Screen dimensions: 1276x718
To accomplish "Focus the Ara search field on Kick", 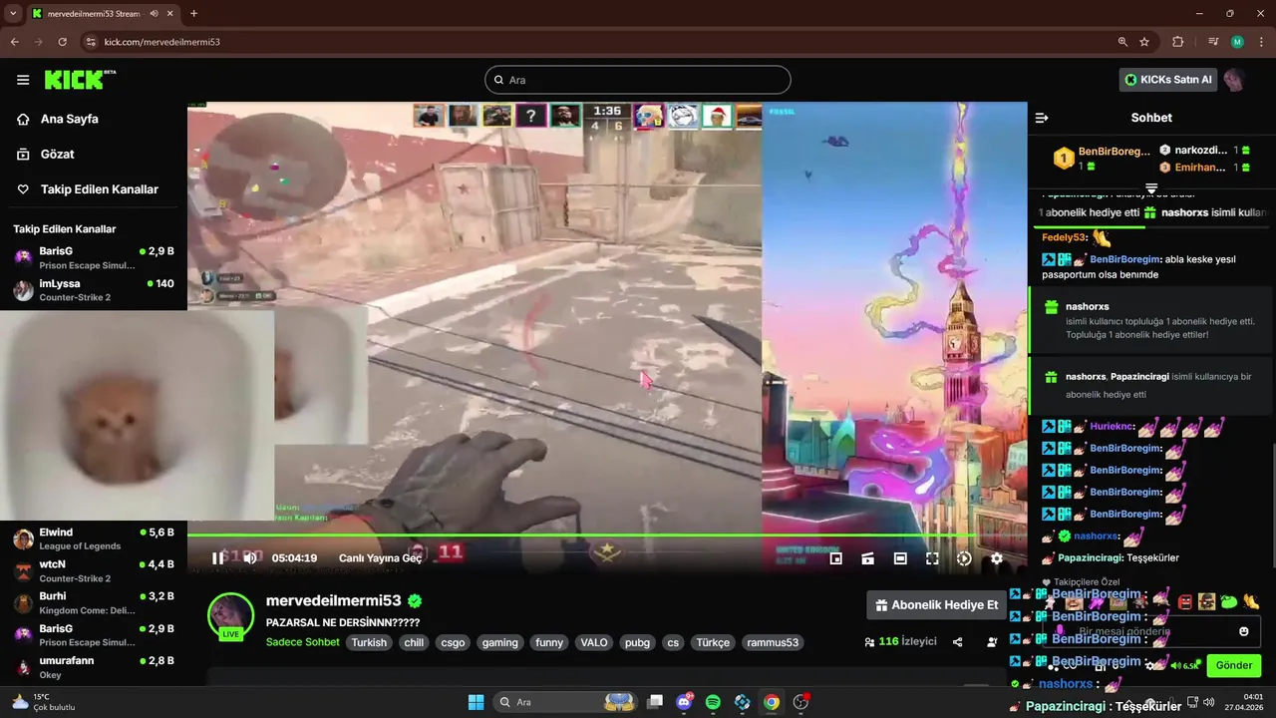I will [638, 80].
